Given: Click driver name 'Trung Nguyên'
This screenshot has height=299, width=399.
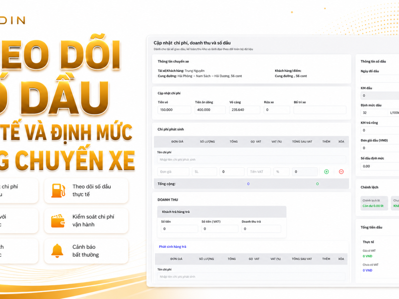Looking at the screenshot, I should pos(195,71).
